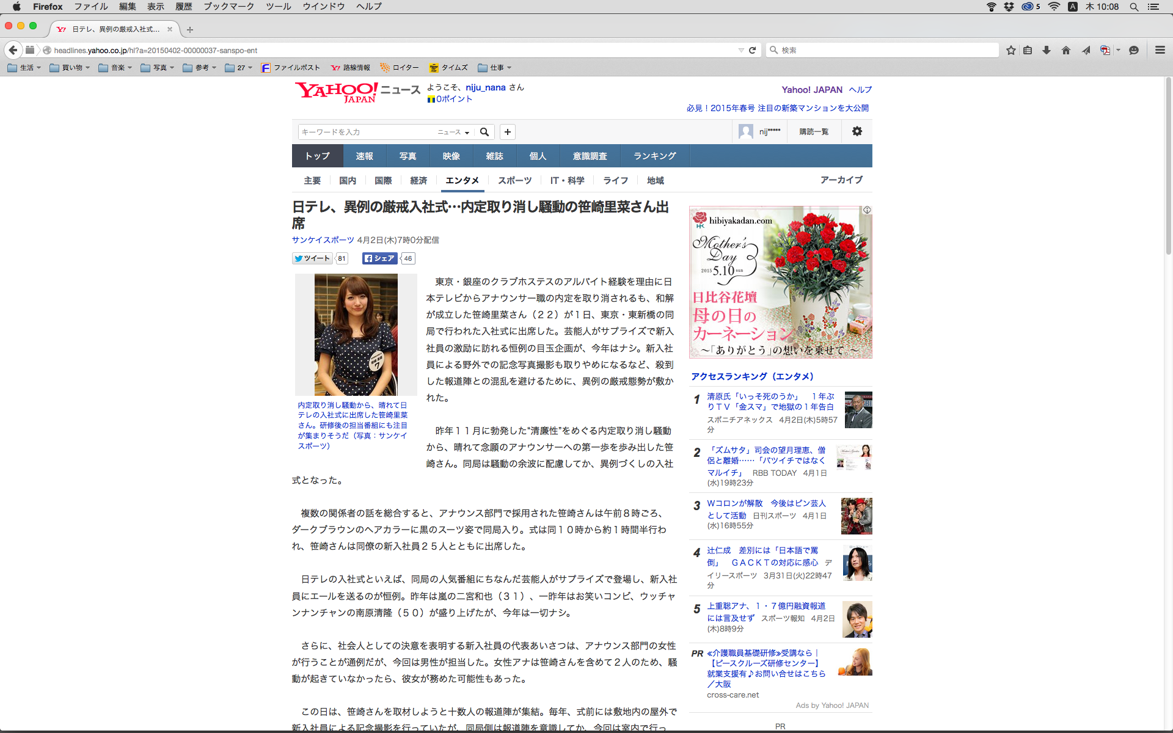Open the Firefox hamburger menu

(x=1160, y=50)
